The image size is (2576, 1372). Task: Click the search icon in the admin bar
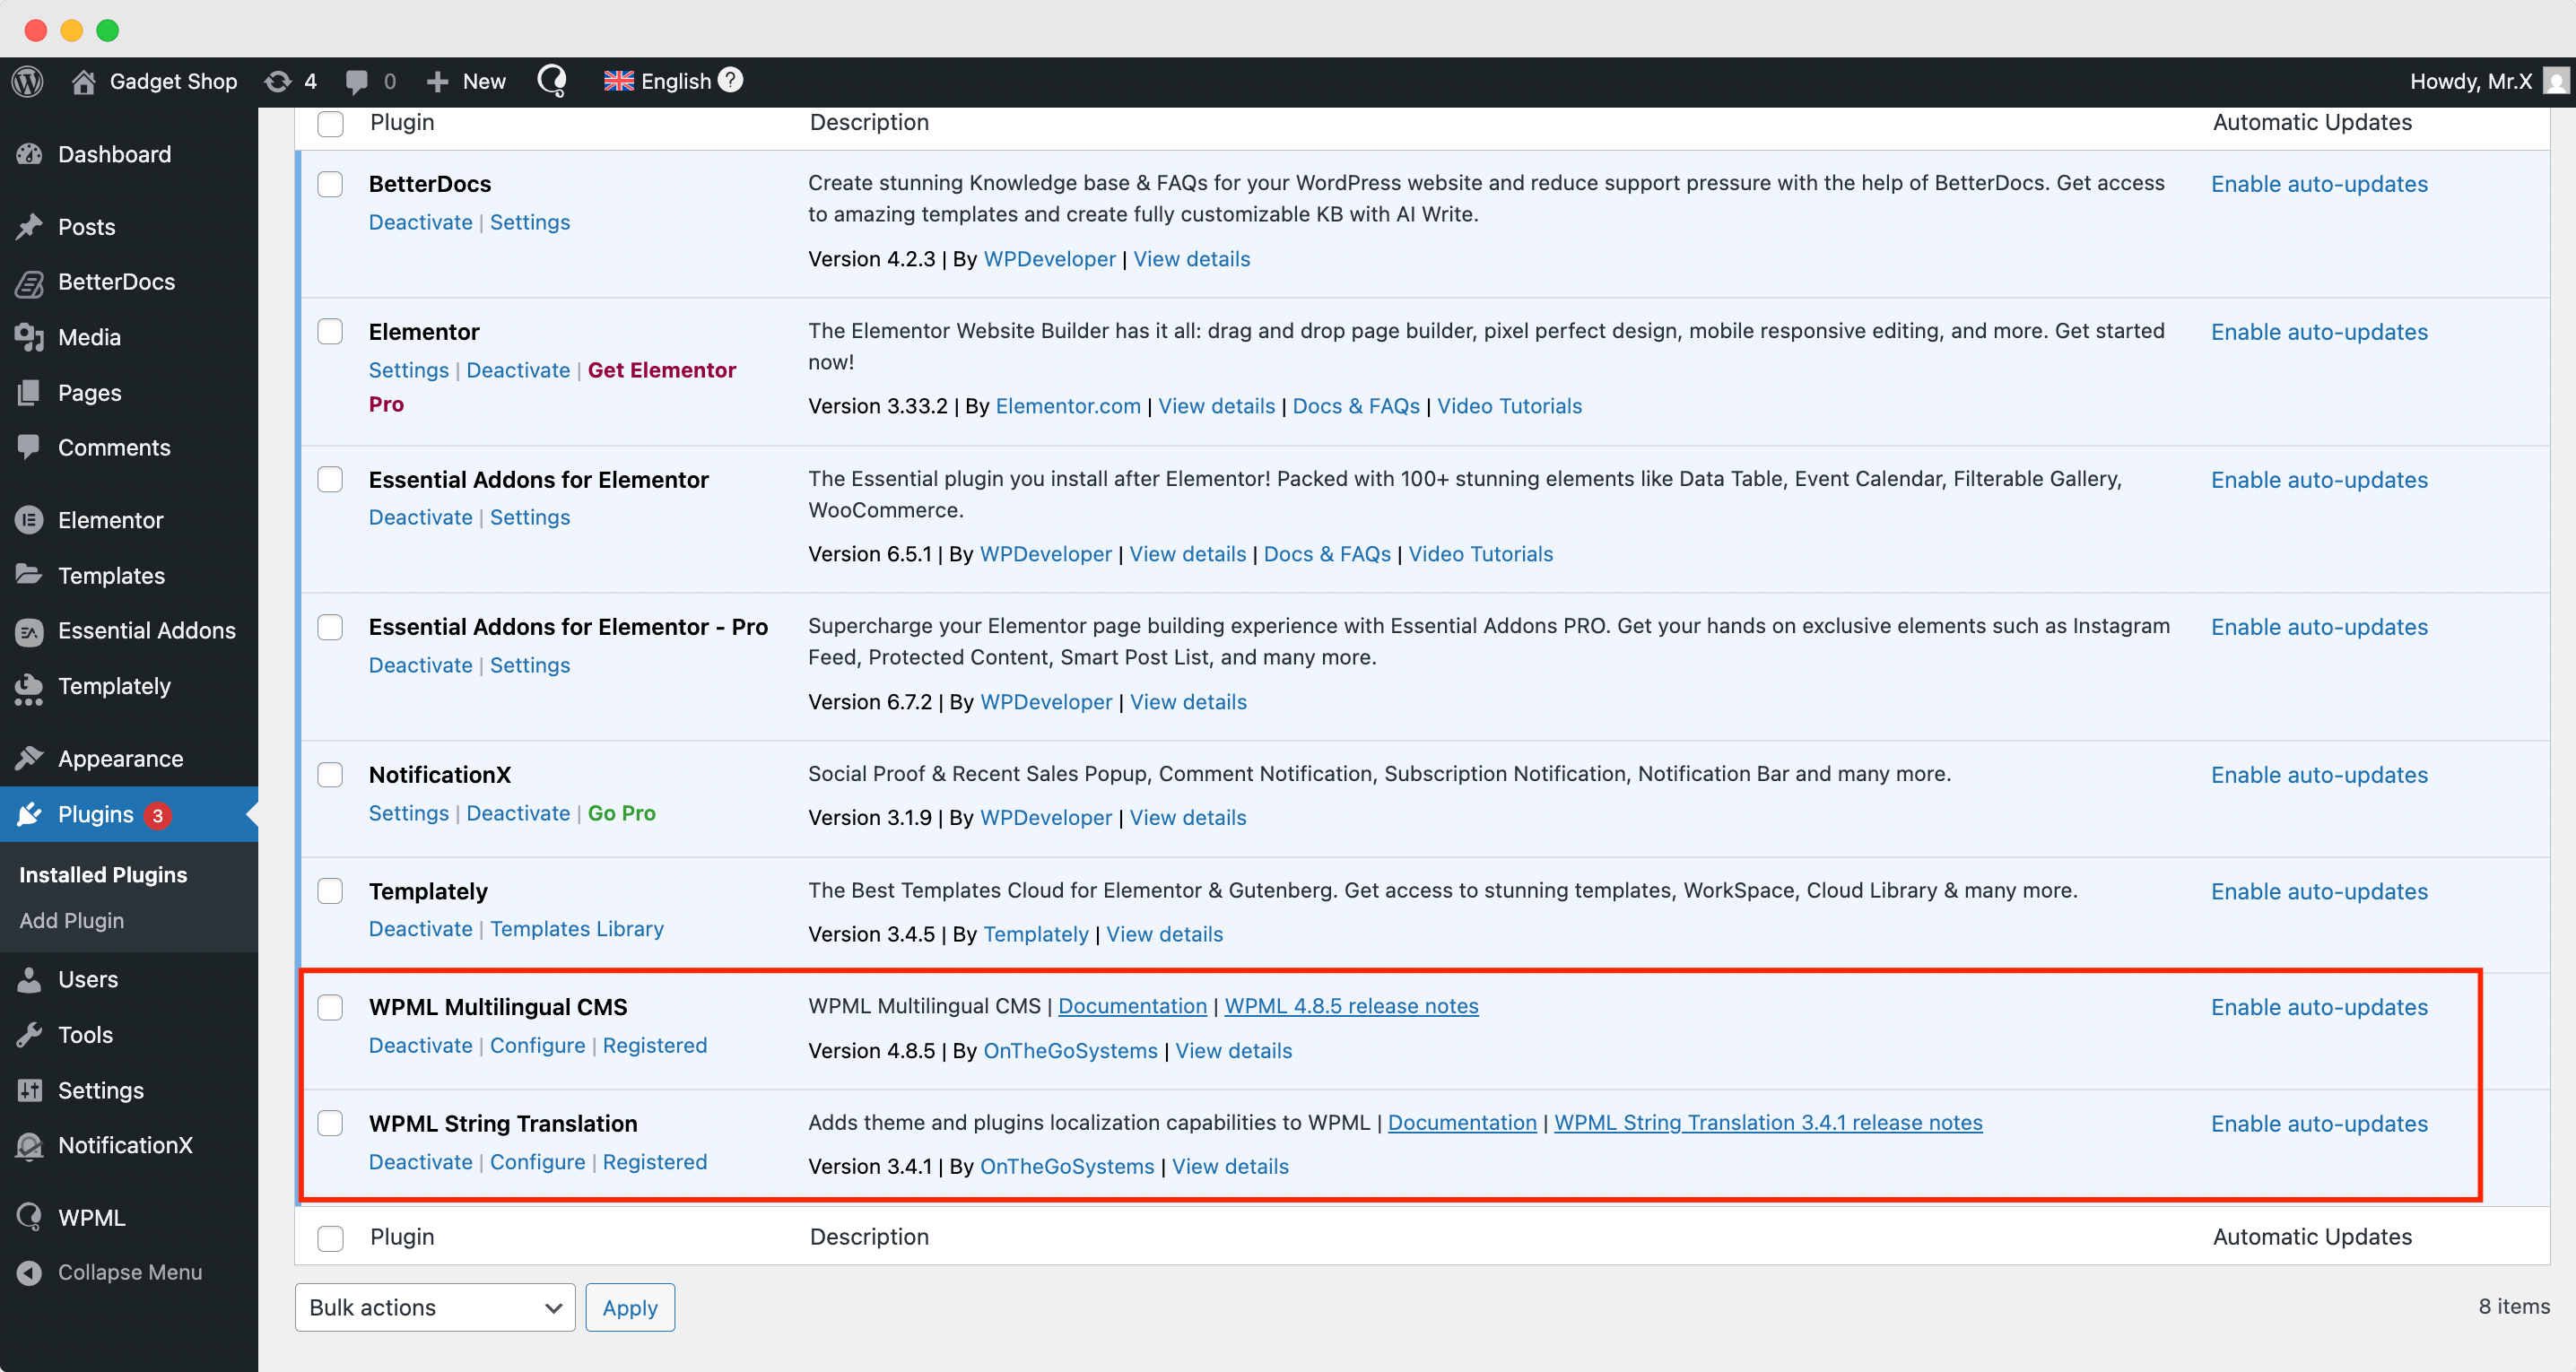(551, 81)
